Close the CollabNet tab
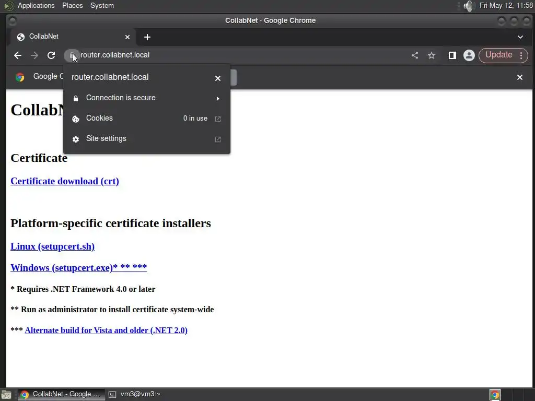 127,37
